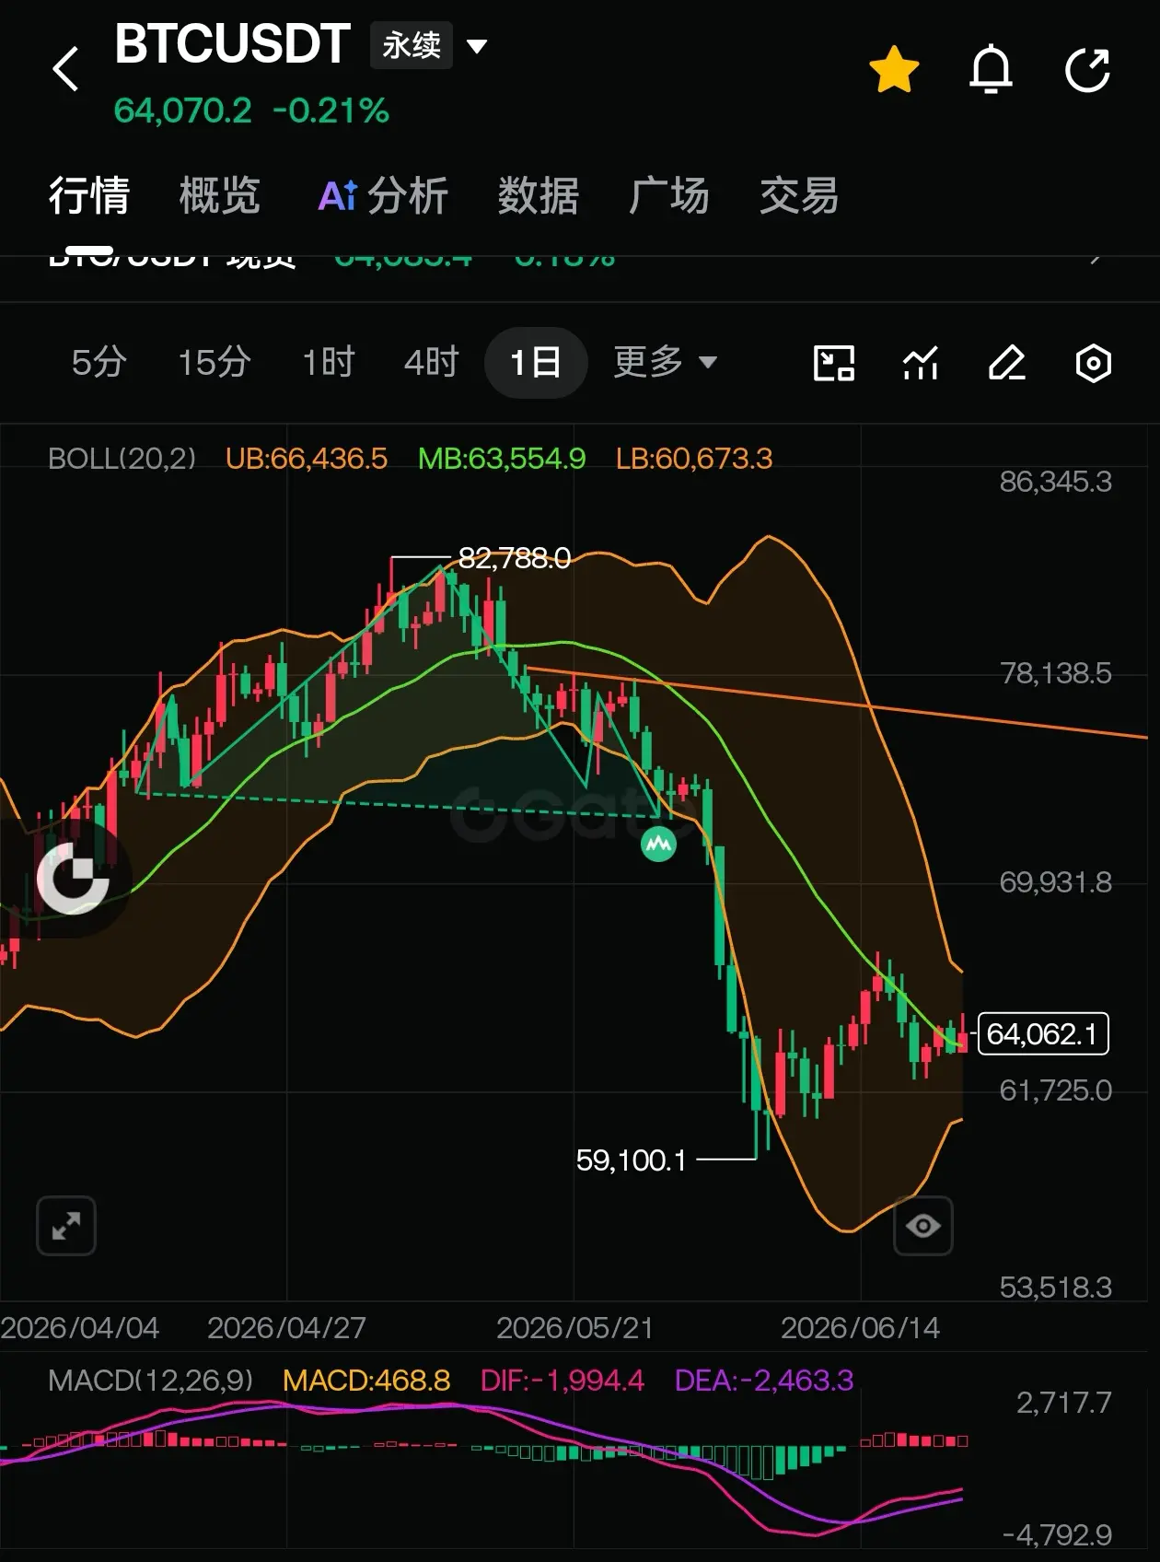
Task: Tap the share icon
Action: click(x=1087, y=70)
